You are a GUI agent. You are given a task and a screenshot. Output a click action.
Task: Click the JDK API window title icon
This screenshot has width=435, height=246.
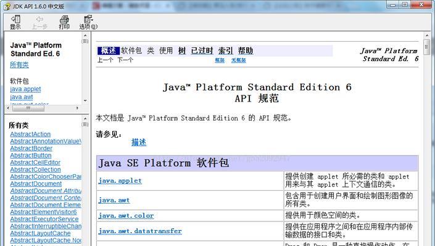coord(7,6)
